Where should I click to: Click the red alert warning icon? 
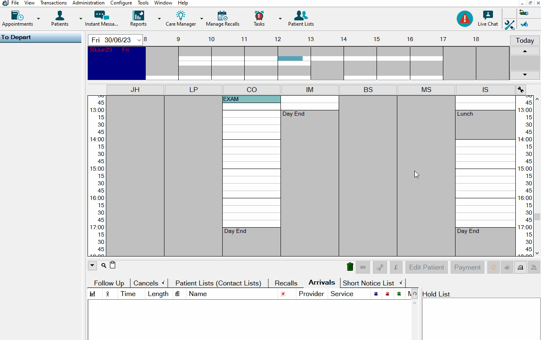pos(464,18)
